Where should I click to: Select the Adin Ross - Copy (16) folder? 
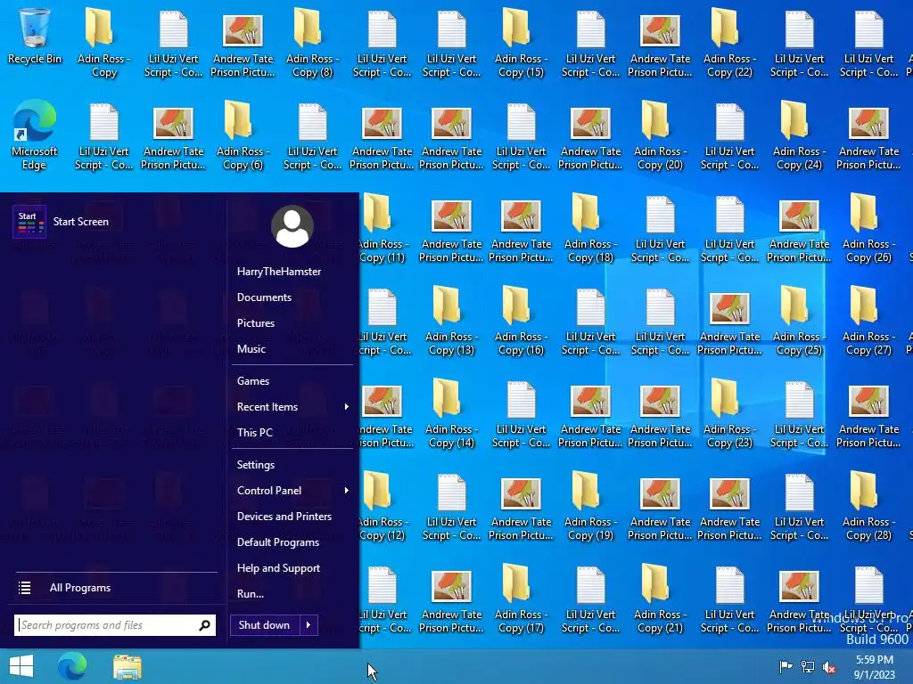tap(521, 321)
